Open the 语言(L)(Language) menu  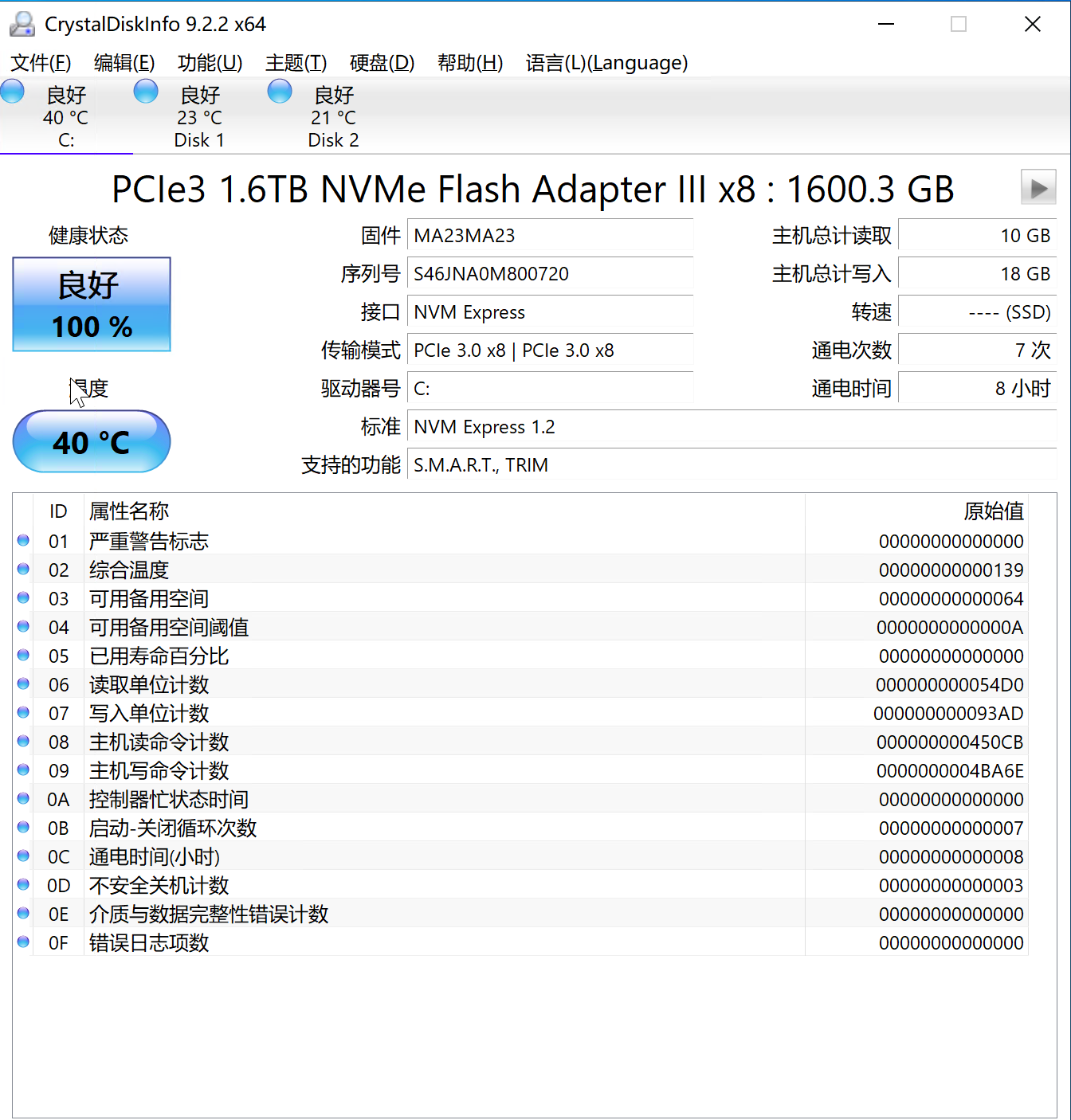click(x=607, y=63)
